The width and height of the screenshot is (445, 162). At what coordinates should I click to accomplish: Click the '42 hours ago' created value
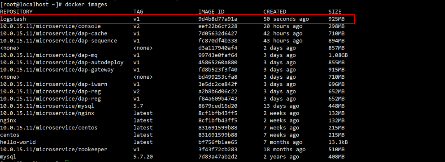[x=283, y=33]
